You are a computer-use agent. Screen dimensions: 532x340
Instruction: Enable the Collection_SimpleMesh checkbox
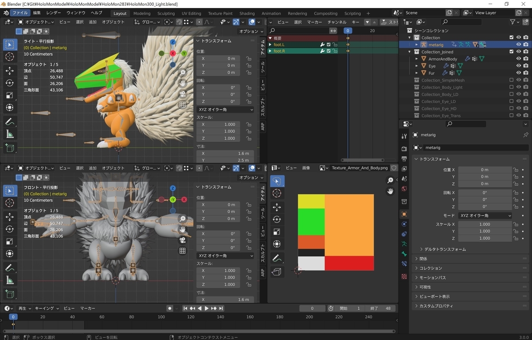pyautogui.click(x=511, y=80)
